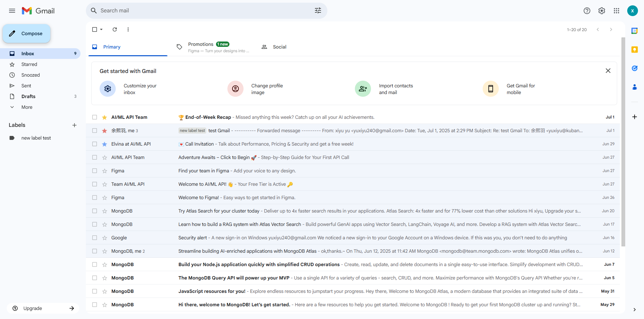
Task: Get add-ons plus icon
Action: (635, 117)
